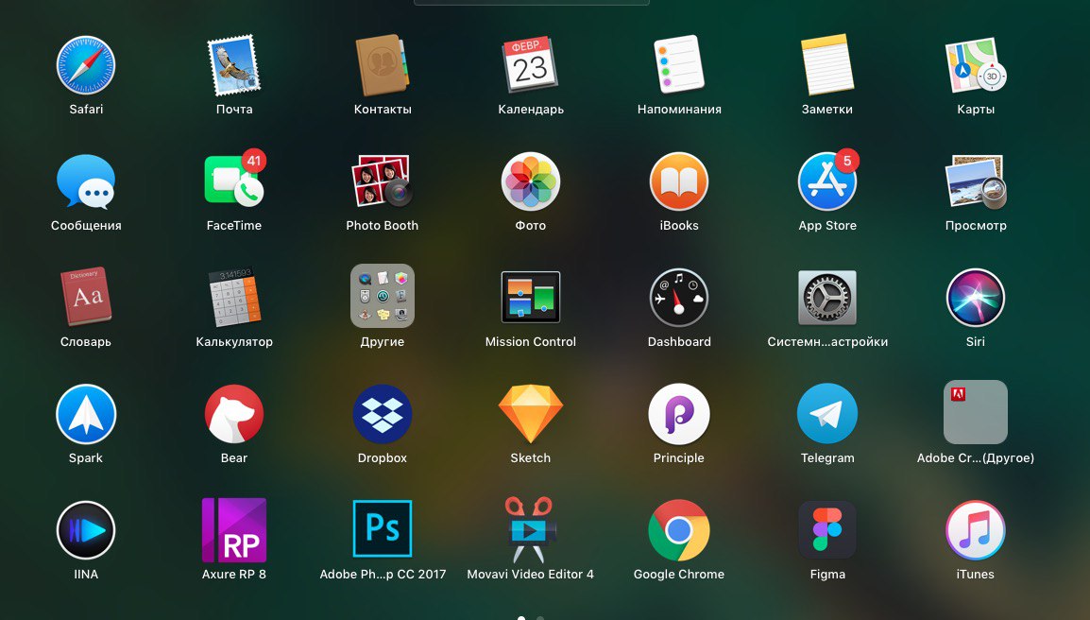Open App Store with 5 updates
1090x620 pixels.
827,181
